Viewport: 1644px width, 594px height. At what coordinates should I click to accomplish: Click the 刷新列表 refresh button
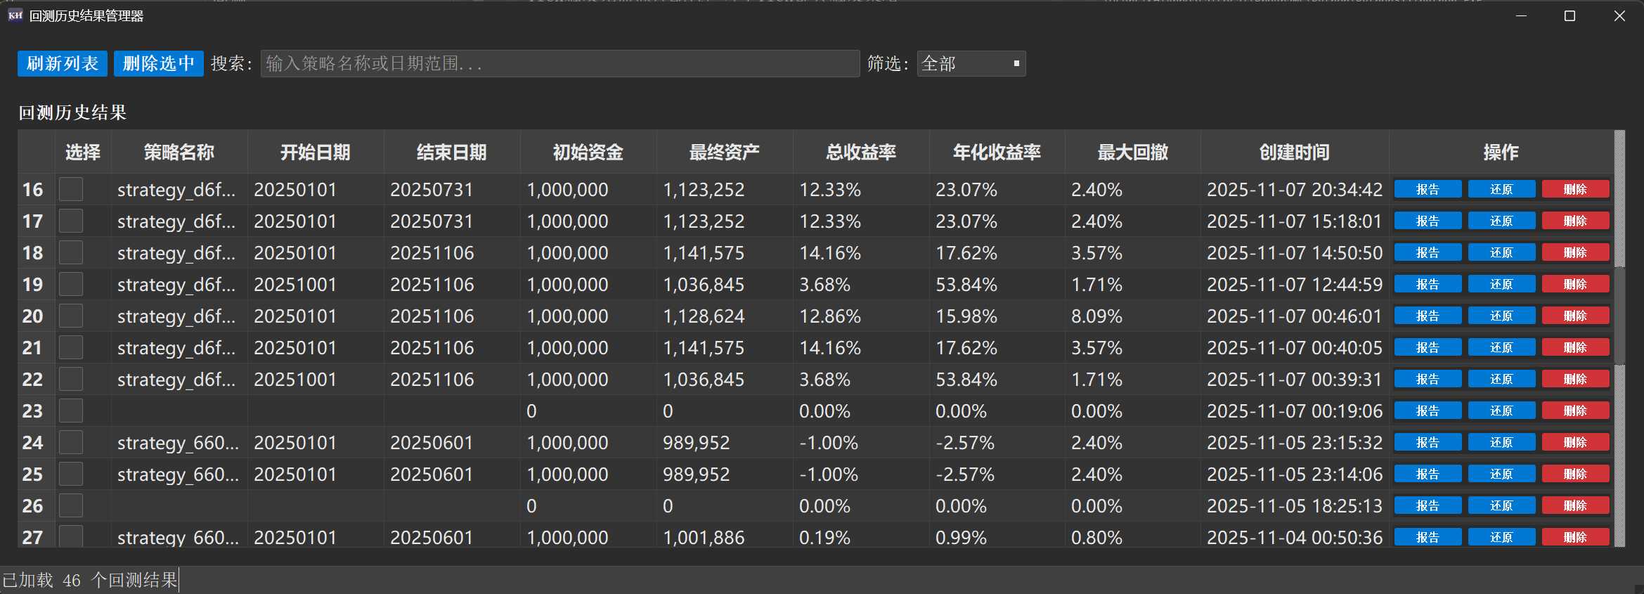point(62,63)
